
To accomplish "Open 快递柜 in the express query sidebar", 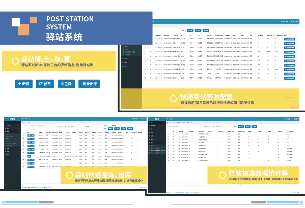I will pyautogui.click(x=8, y=134).
